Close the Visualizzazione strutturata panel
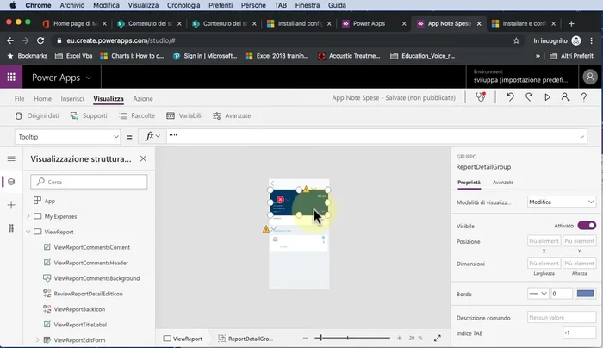 [x=143, y=158]
